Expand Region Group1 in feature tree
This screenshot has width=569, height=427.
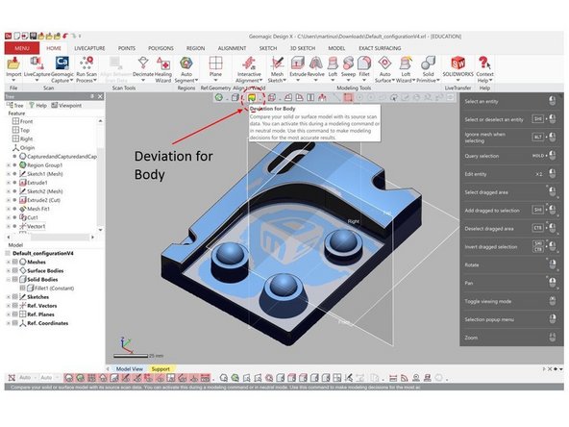pyautogui.click(x=9, y=164)
